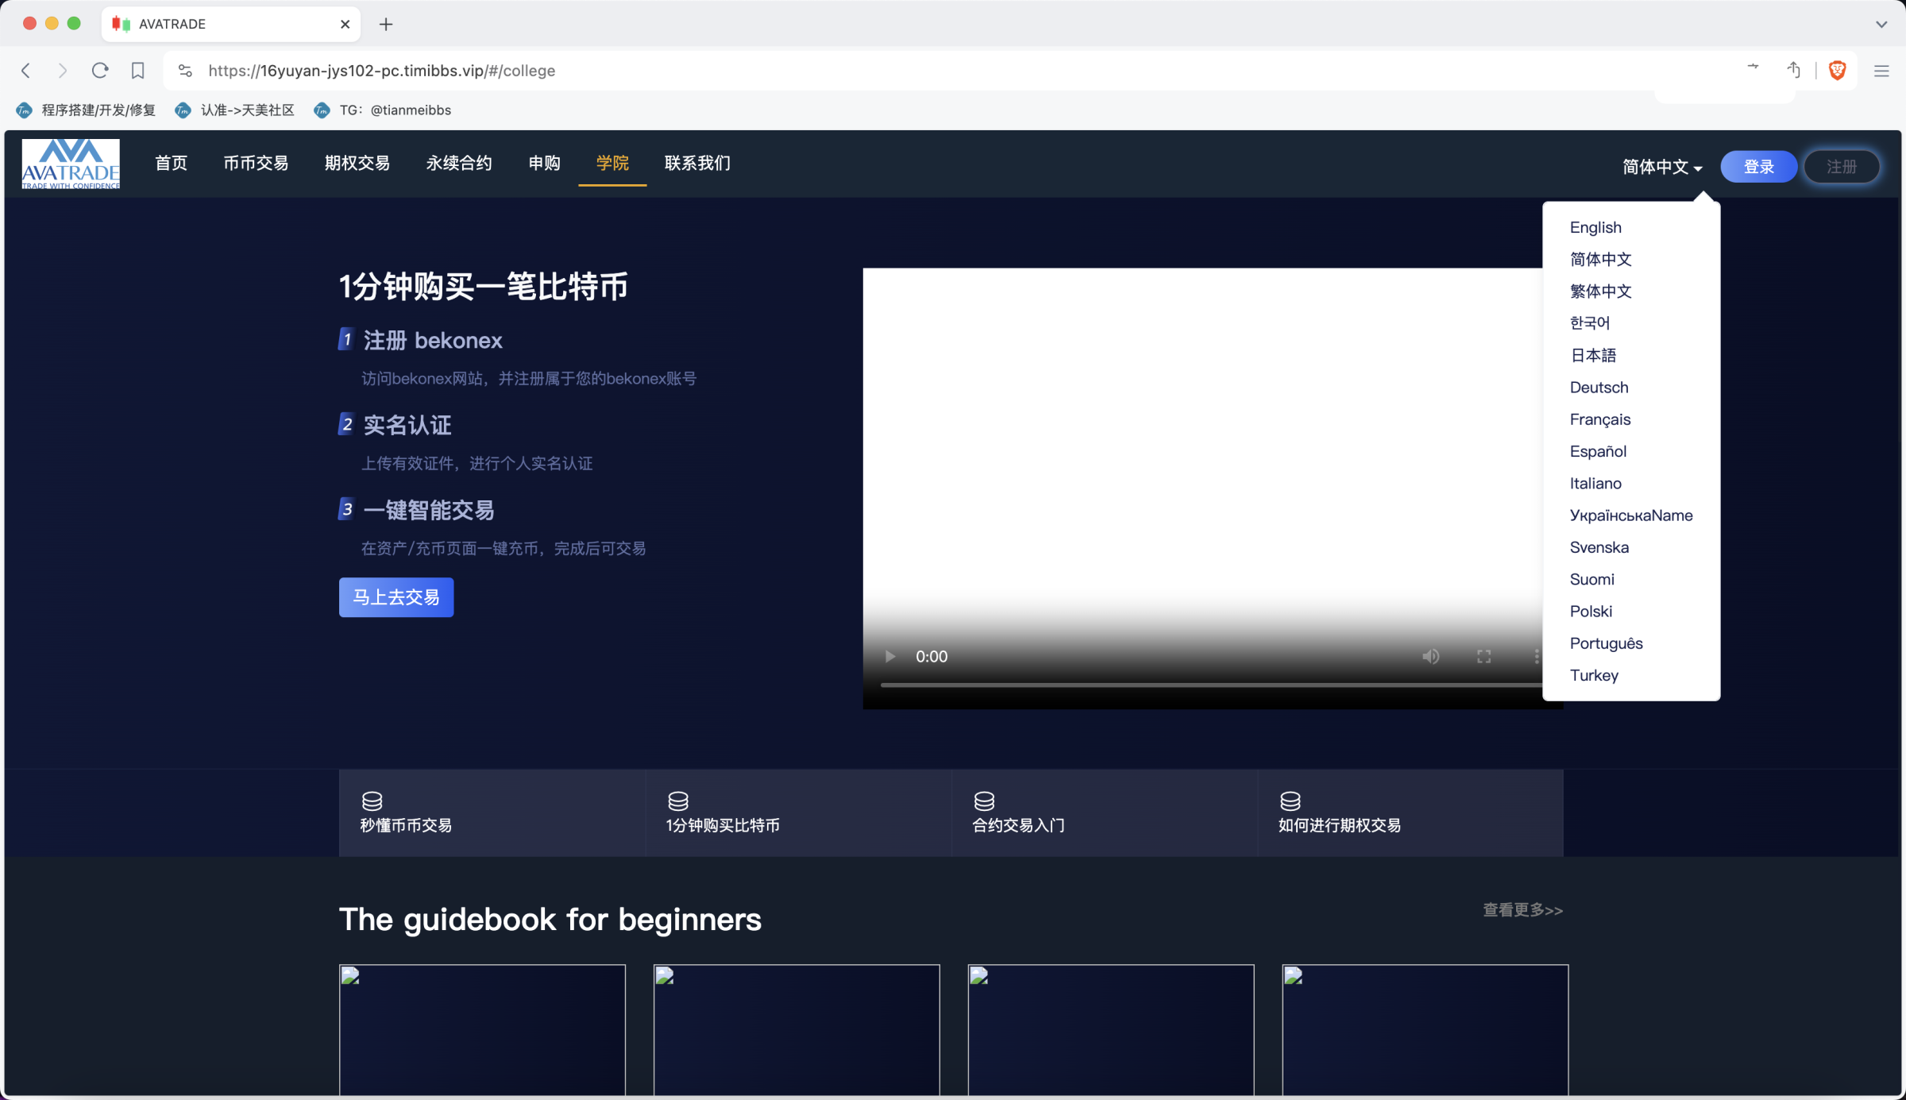
Task: Click the 登录 login button
Action: (1758, 167)
